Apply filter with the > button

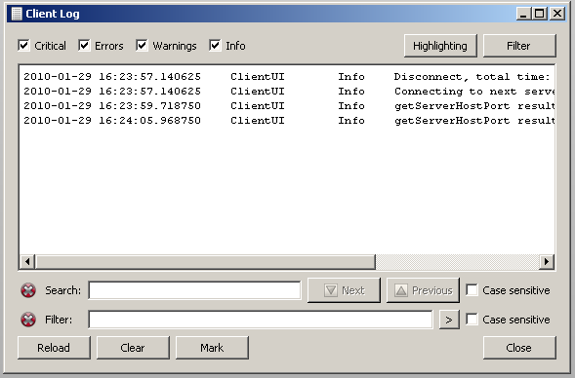449,320
